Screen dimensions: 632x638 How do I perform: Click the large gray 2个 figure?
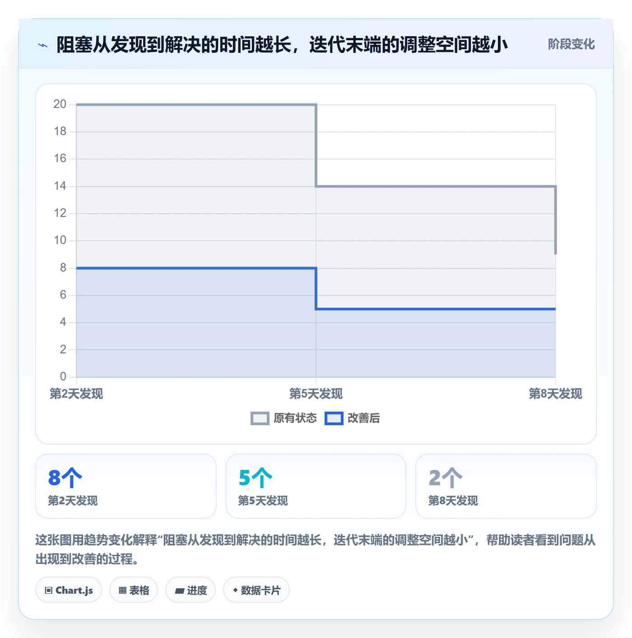(446, 478)
